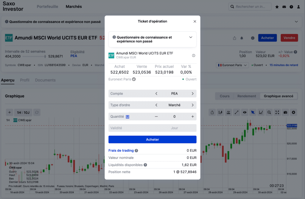Open instrument info icon in the ticket
This screenshot has height=199, width=305.
point(194,55)
